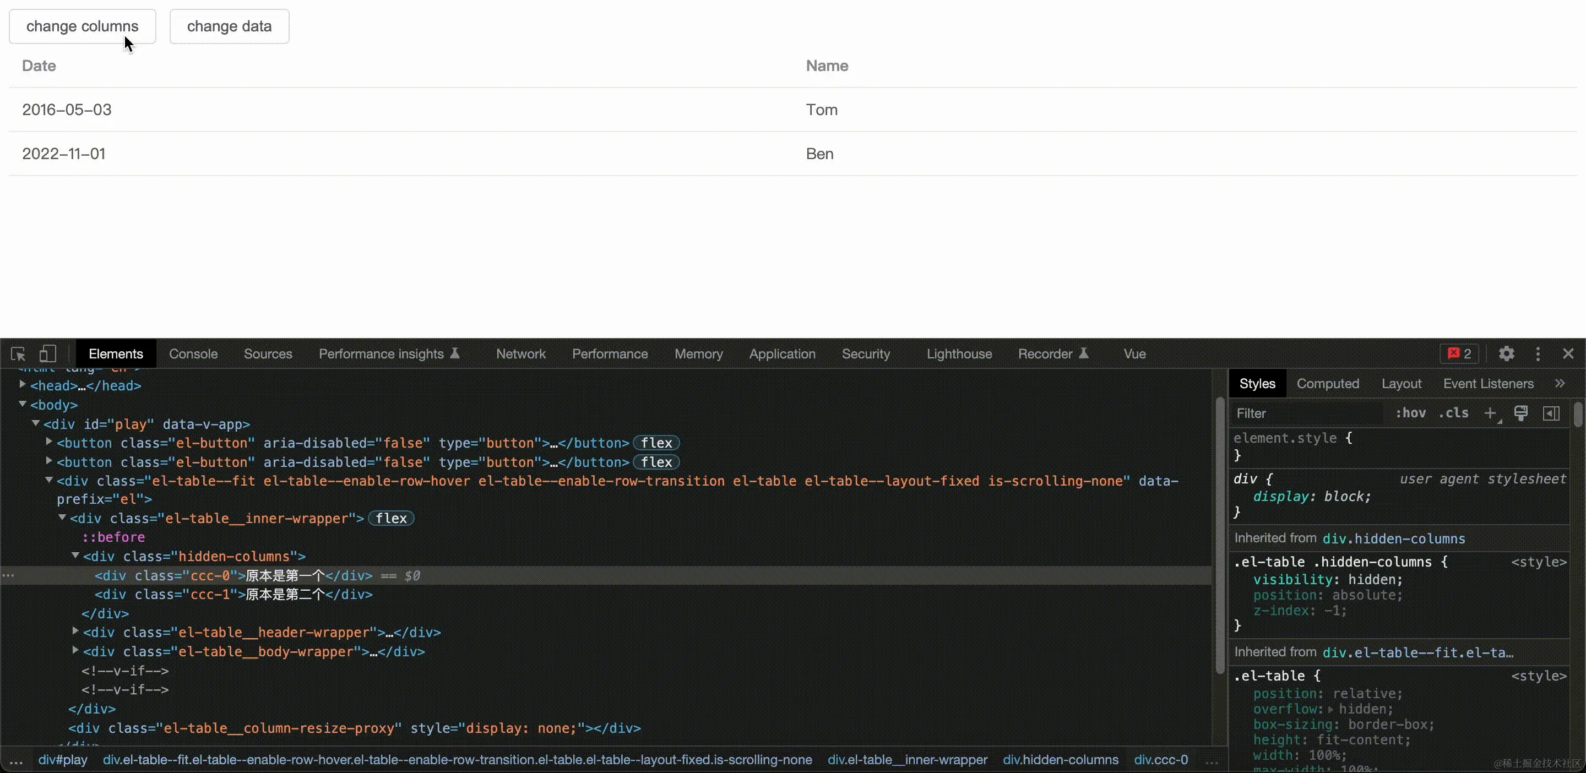This screenshot has width=1586, height=773.
Task: Open the show computed styles sidebar icon
Action: (1551, 413)
